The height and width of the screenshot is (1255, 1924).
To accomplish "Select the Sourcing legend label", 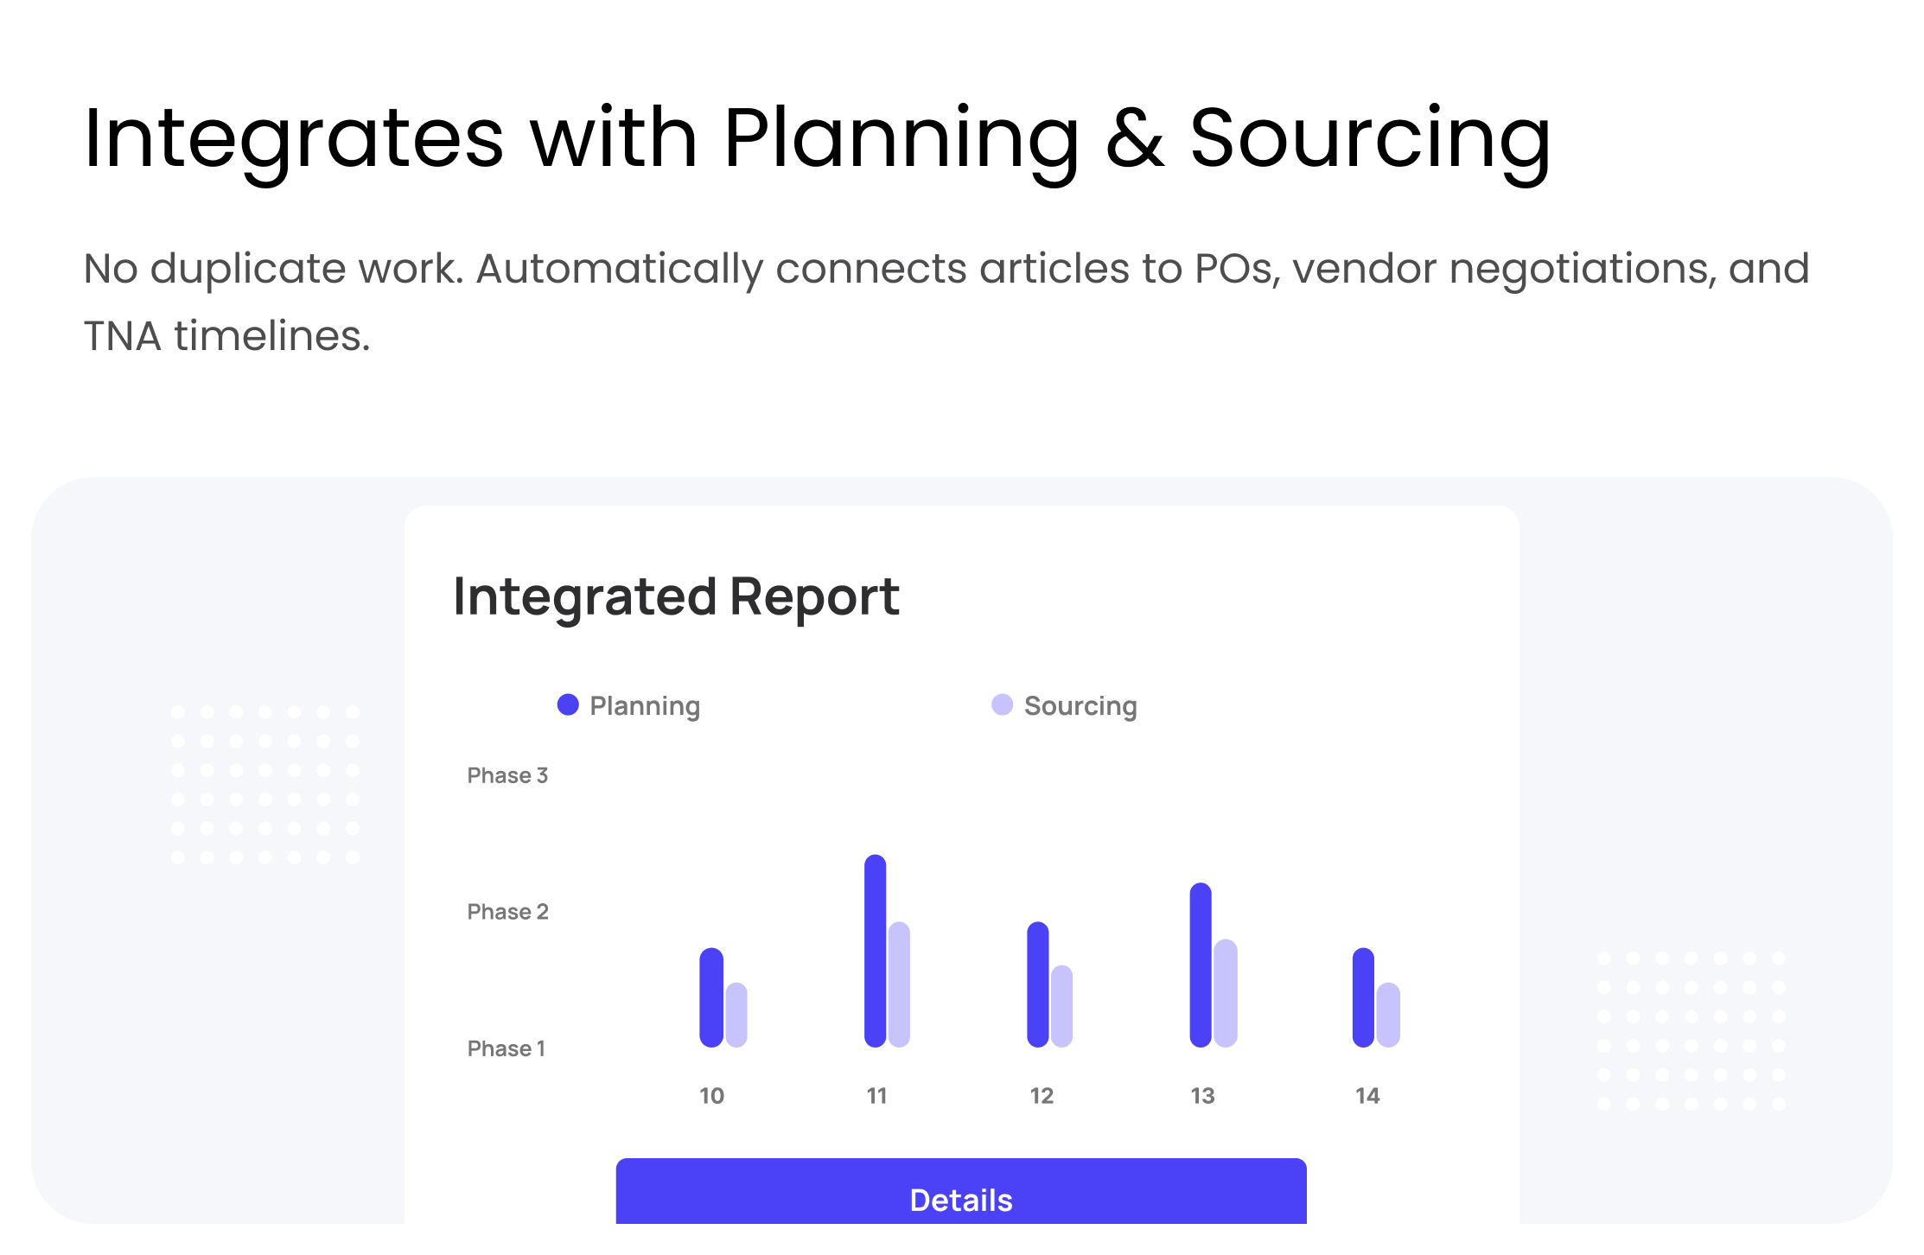I will [1080, 706].
